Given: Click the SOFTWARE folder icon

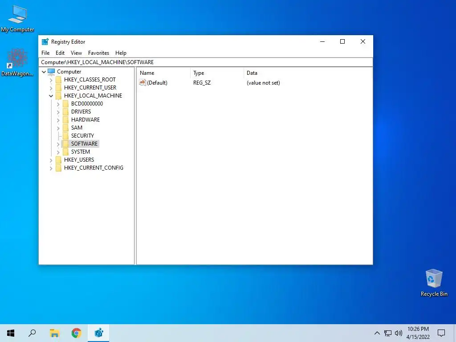Looking at the screenshot, I should (66, 144).
